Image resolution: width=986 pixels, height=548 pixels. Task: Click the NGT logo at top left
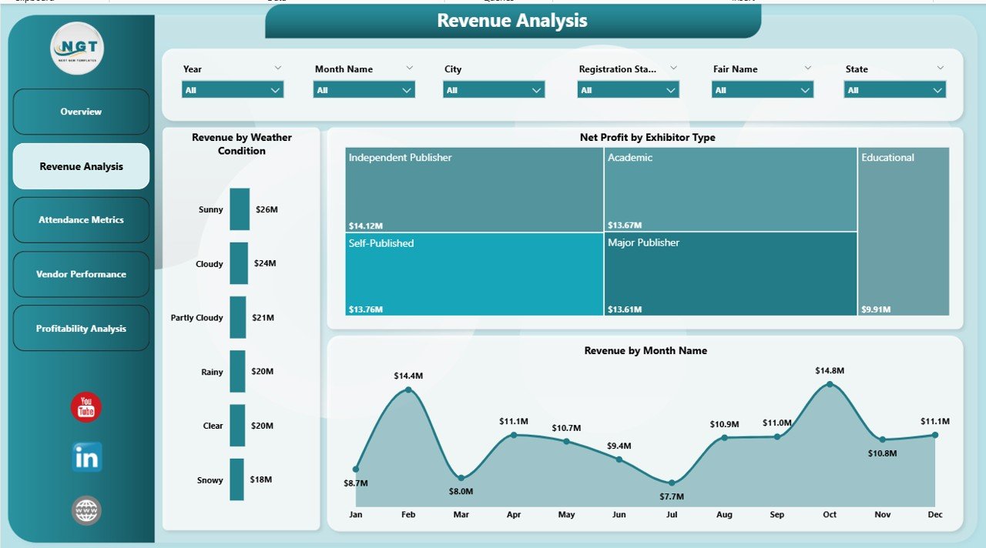(77, 48)
